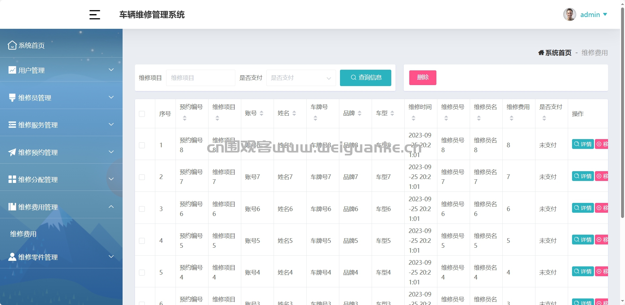Click the 维修分配管理 grid icon

coord(12,179)
